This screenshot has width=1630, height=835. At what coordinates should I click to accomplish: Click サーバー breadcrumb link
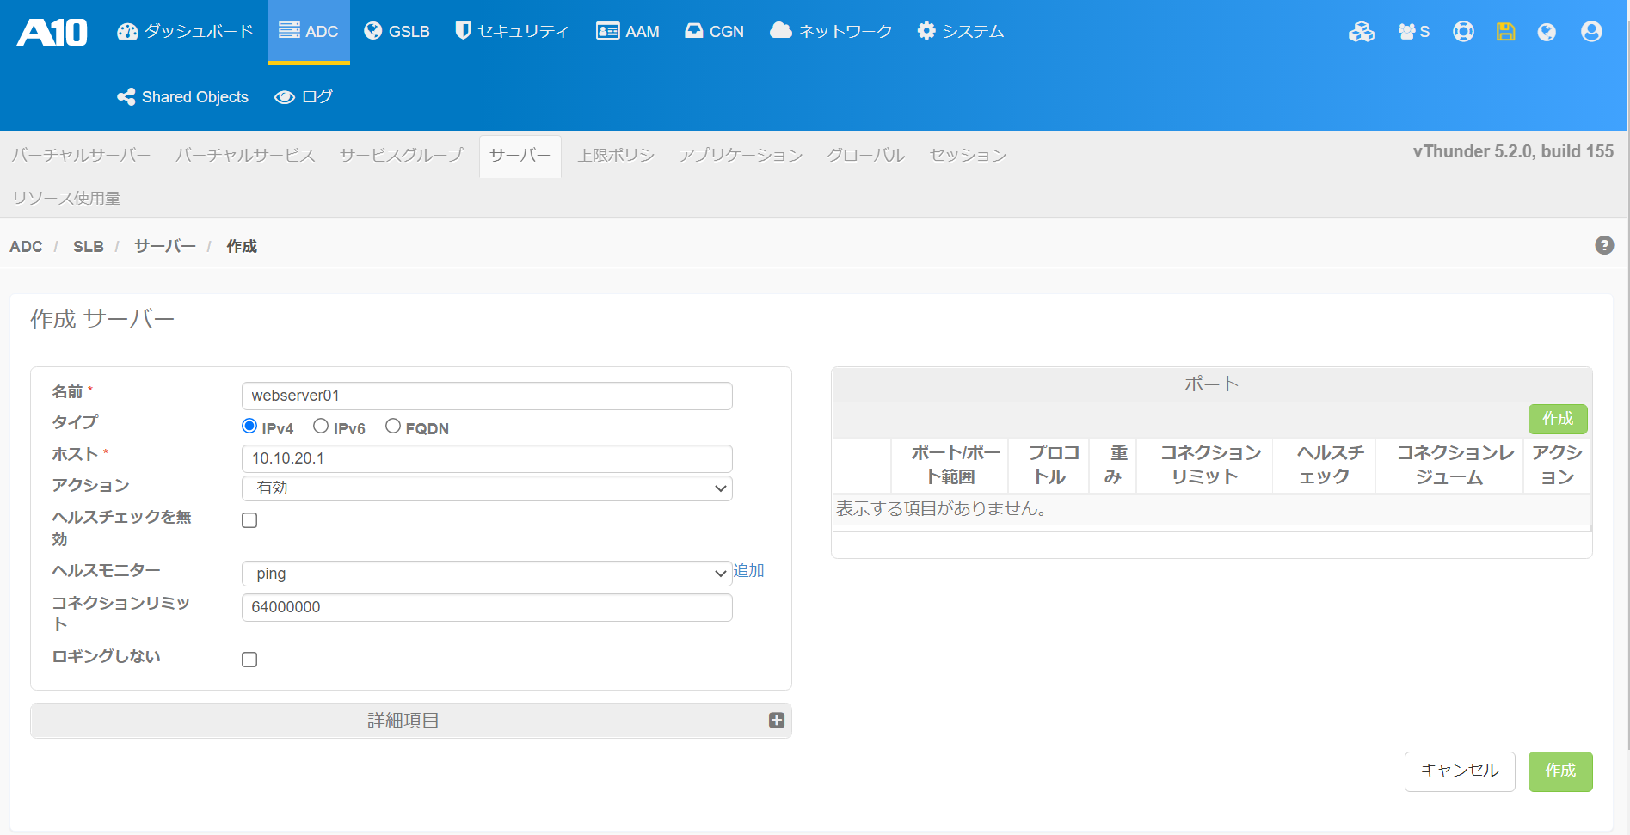[165, 247]
